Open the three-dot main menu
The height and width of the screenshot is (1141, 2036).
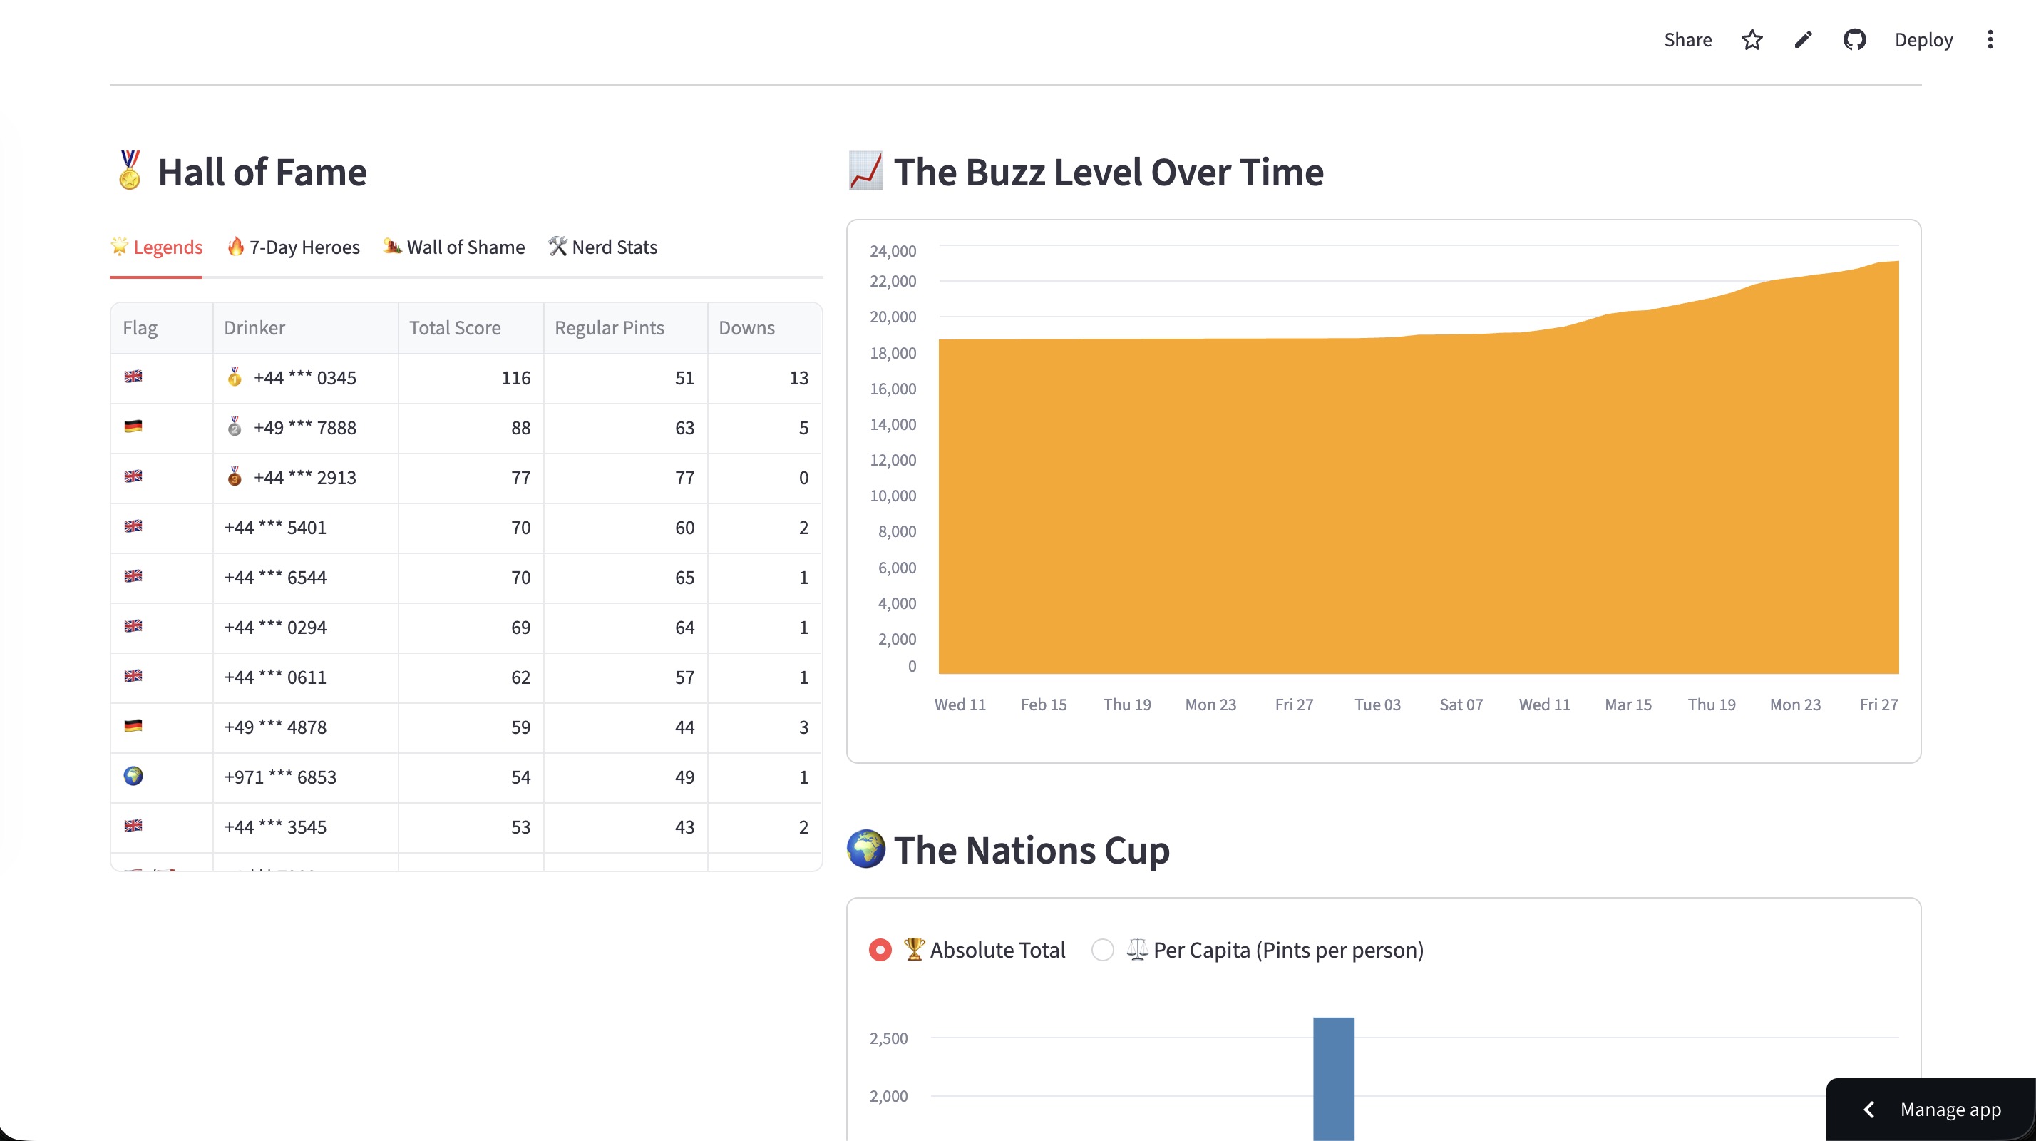coord(1990,39)
